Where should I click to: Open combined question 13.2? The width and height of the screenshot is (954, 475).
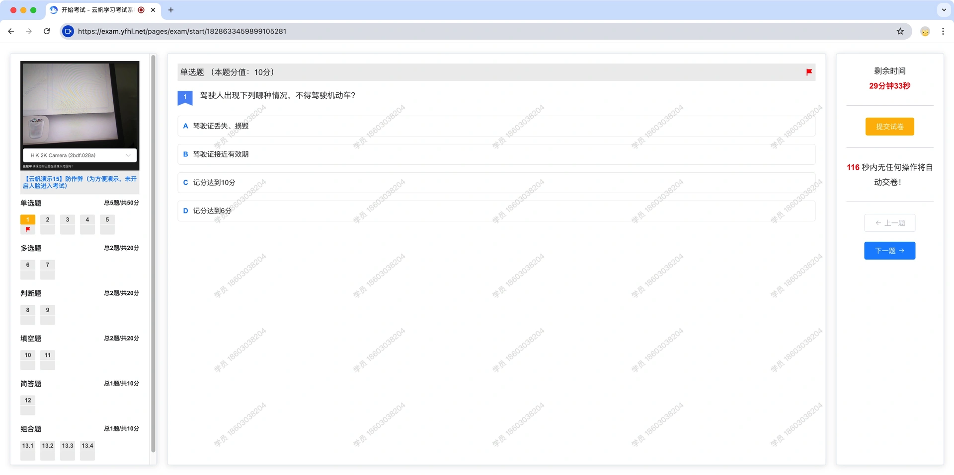click(x=48, y=450)
